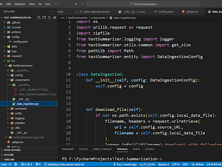Expand the research folder
The image size is (222, 167).
click(x=17, y=56)
